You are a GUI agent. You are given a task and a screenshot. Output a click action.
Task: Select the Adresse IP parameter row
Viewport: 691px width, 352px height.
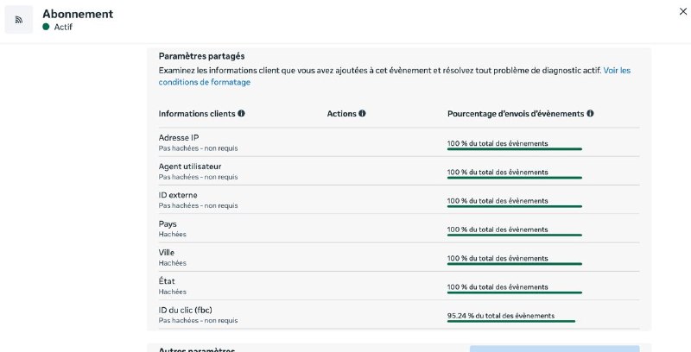pos(399,142)
